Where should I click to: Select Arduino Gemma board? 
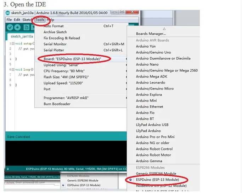(164, 161)
